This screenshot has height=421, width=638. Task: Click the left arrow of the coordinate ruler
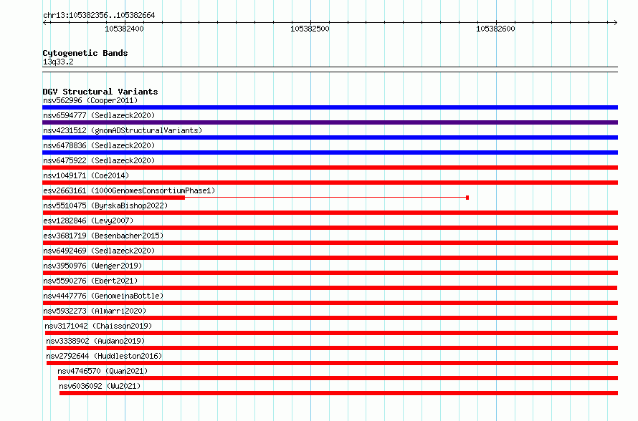[x=44, y=23]
